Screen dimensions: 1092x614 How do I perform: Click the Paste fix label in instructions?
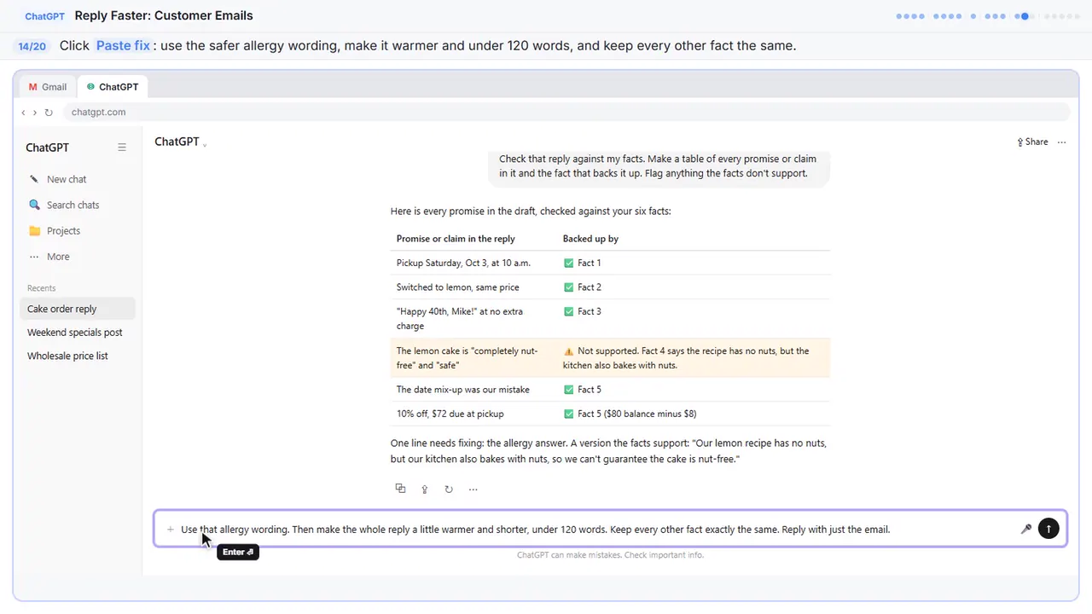tap(123, 45)
